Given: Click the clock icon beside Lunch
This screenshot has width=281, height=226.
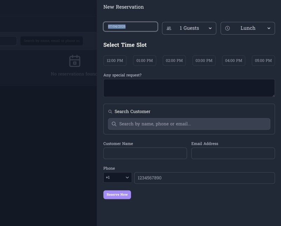Looking at the screenshot, I should [x=228, y=28].
